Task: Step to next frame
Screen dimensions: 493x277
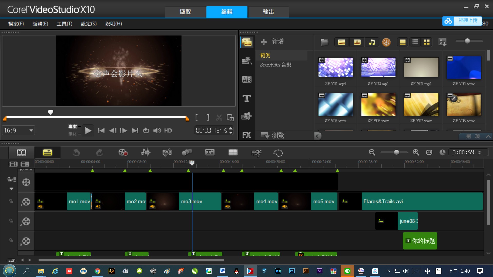Action: pos(124,131)
